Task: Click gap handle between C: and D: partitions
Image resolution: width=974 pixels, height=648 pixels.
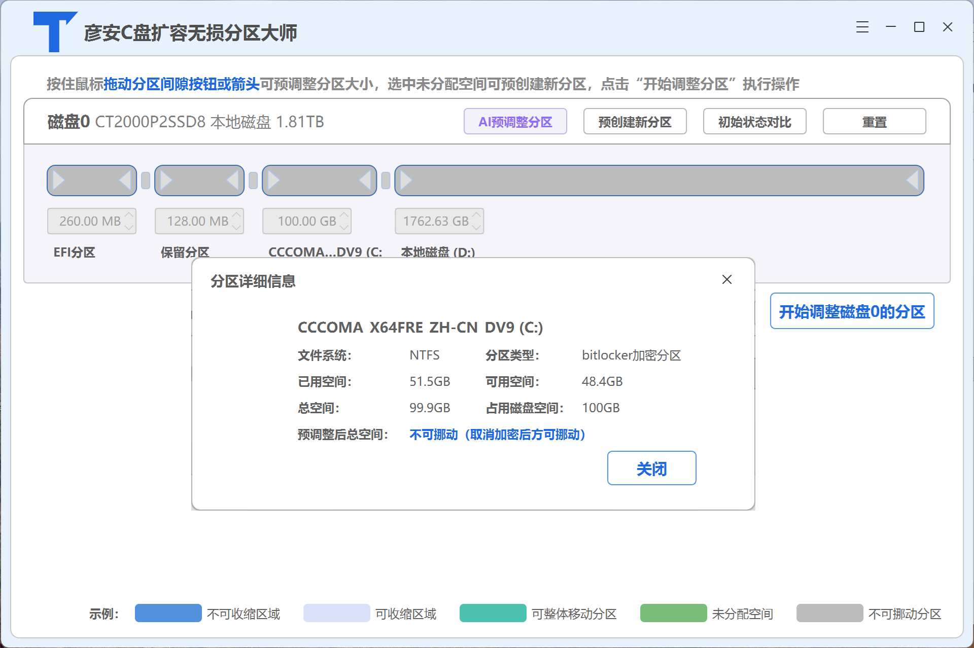Action: click(386, 181)
